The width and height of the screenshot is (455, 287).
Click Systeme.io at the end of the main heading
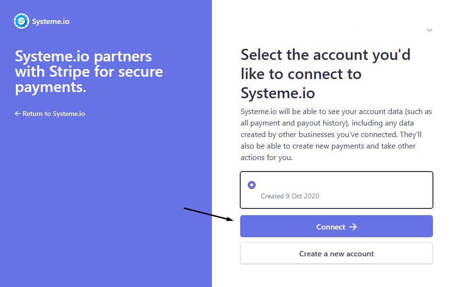point(278,92)
